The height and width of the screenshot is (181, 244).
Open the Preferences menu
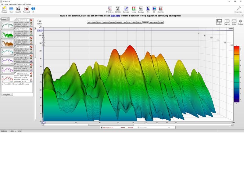point(13,4)
